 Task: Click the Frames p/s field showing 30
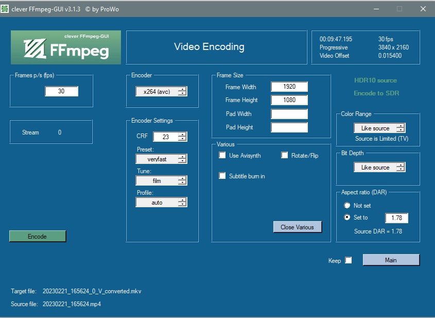coord(61,91)
